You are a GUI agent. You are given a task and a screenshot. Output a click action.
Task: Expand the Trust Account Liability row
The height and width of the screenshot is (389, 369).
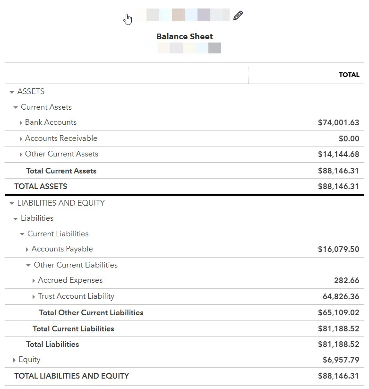click(34, 297)
